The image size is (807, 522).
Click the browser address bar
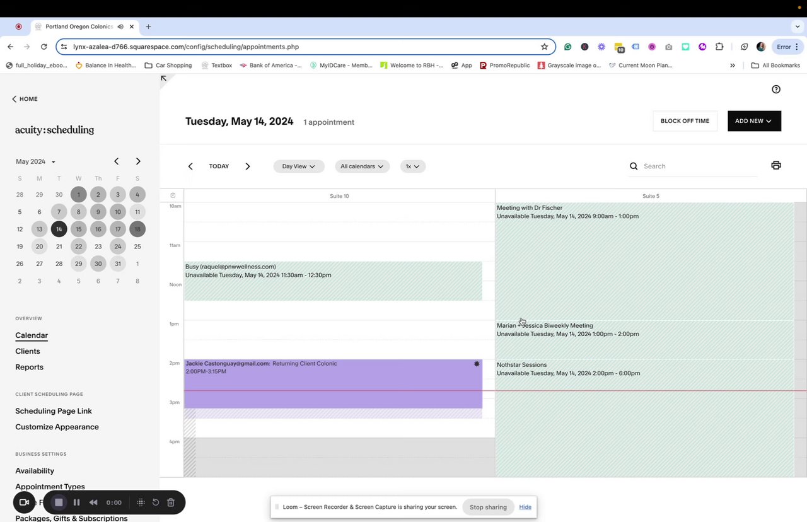(305, 47)
